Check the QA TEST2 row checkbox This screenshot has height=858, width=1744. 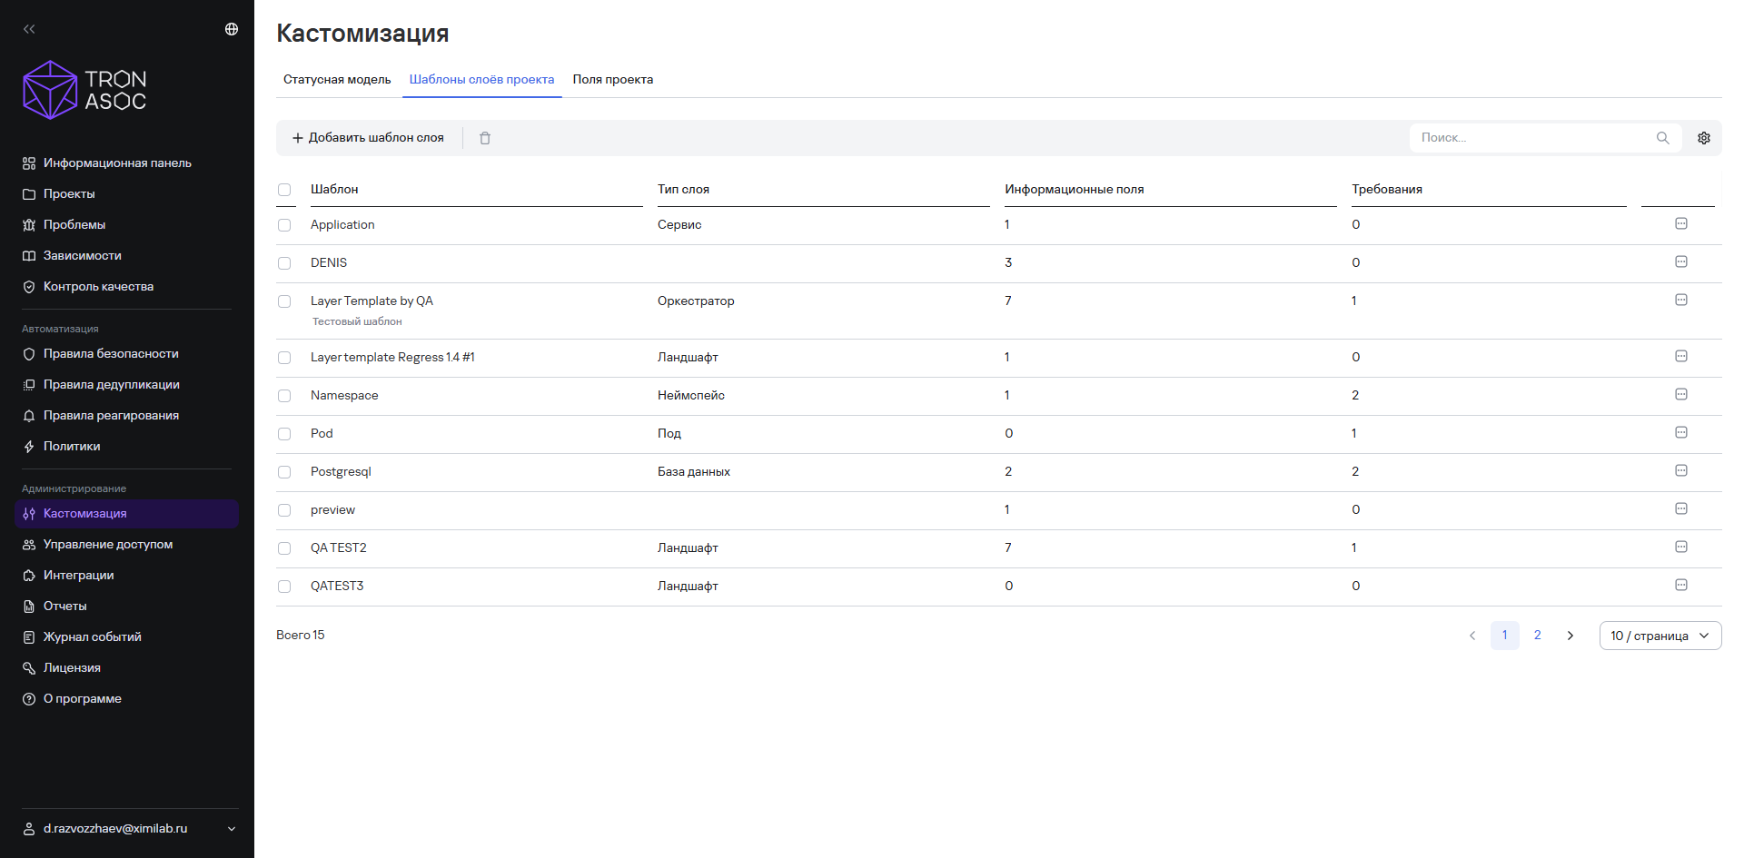click(x=284, y=548)
